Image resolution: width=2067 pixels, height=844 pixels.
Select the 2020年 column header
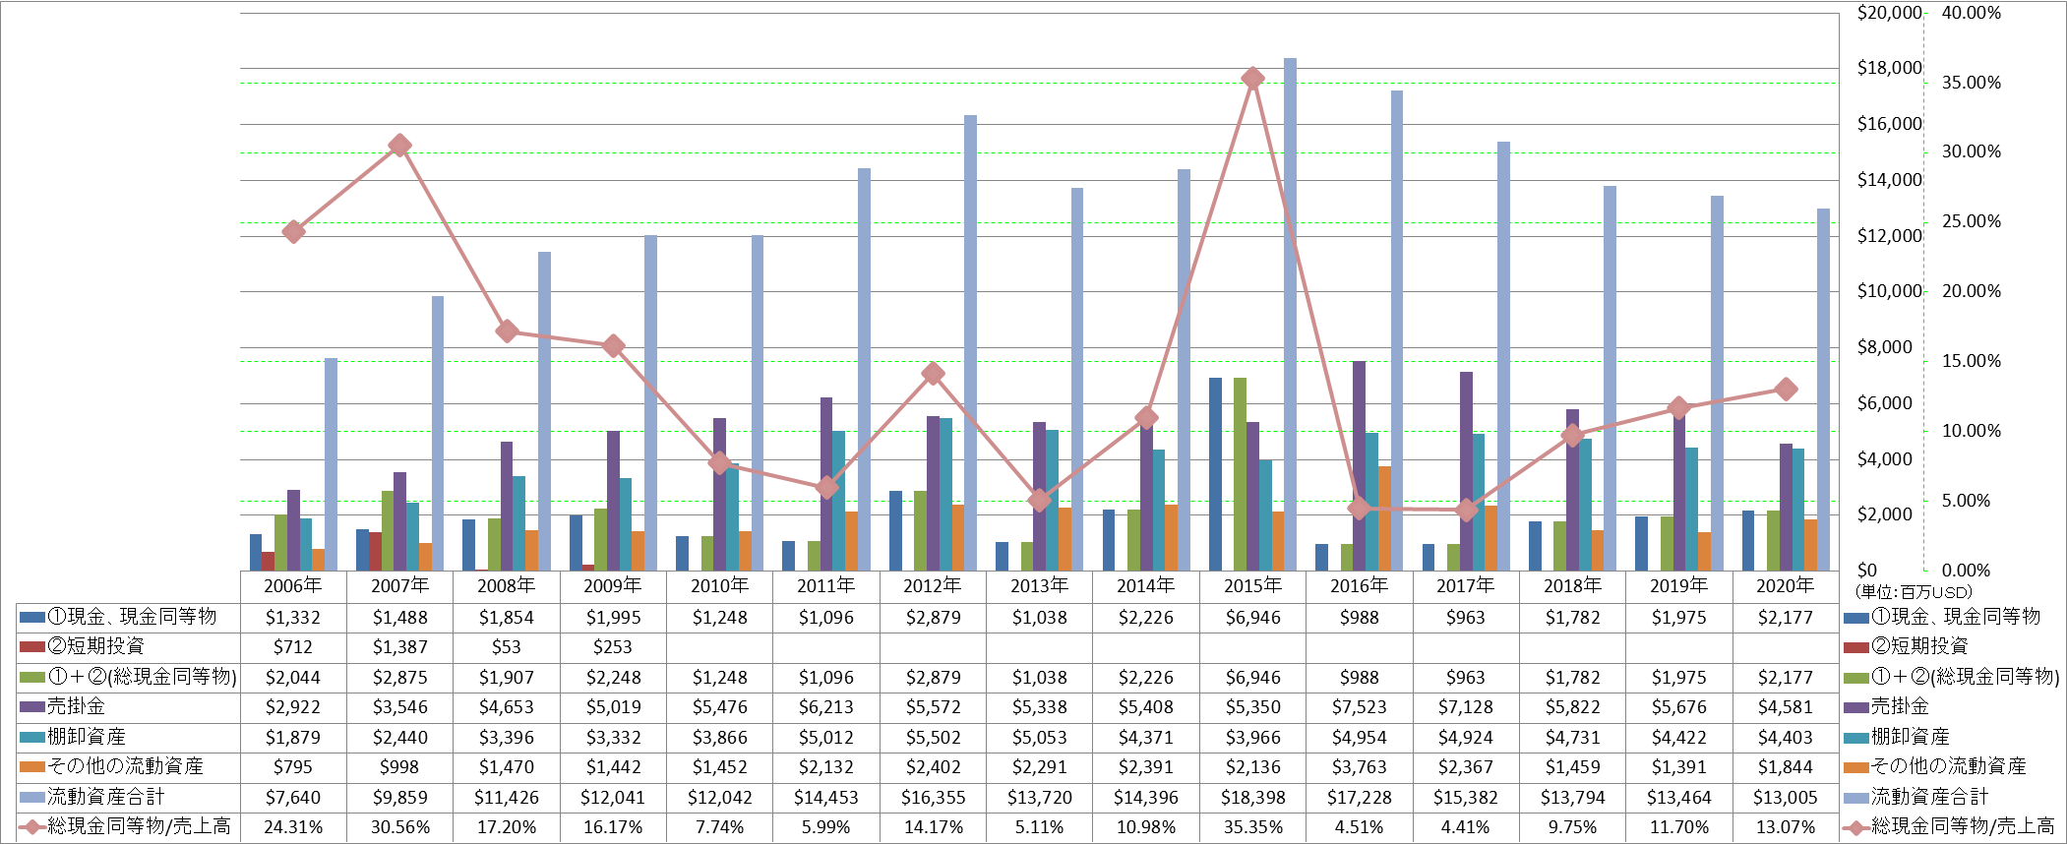pos(1786,586)
